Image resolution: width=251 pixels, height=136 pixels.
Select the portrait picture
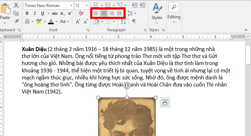[x=127, y=117]
